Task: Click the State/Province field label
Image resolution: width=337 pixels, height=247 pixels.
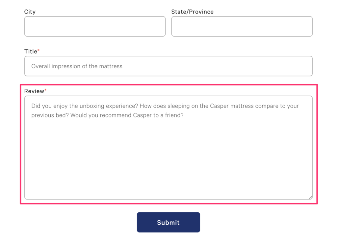Action: tap(192, 12)
